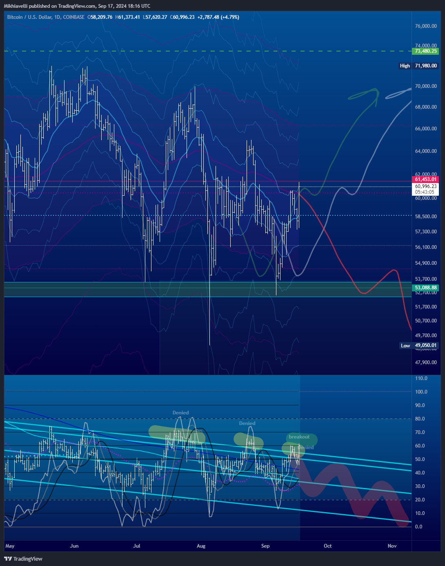Click the 0.0 oscillator scale value

coord(418,527)
